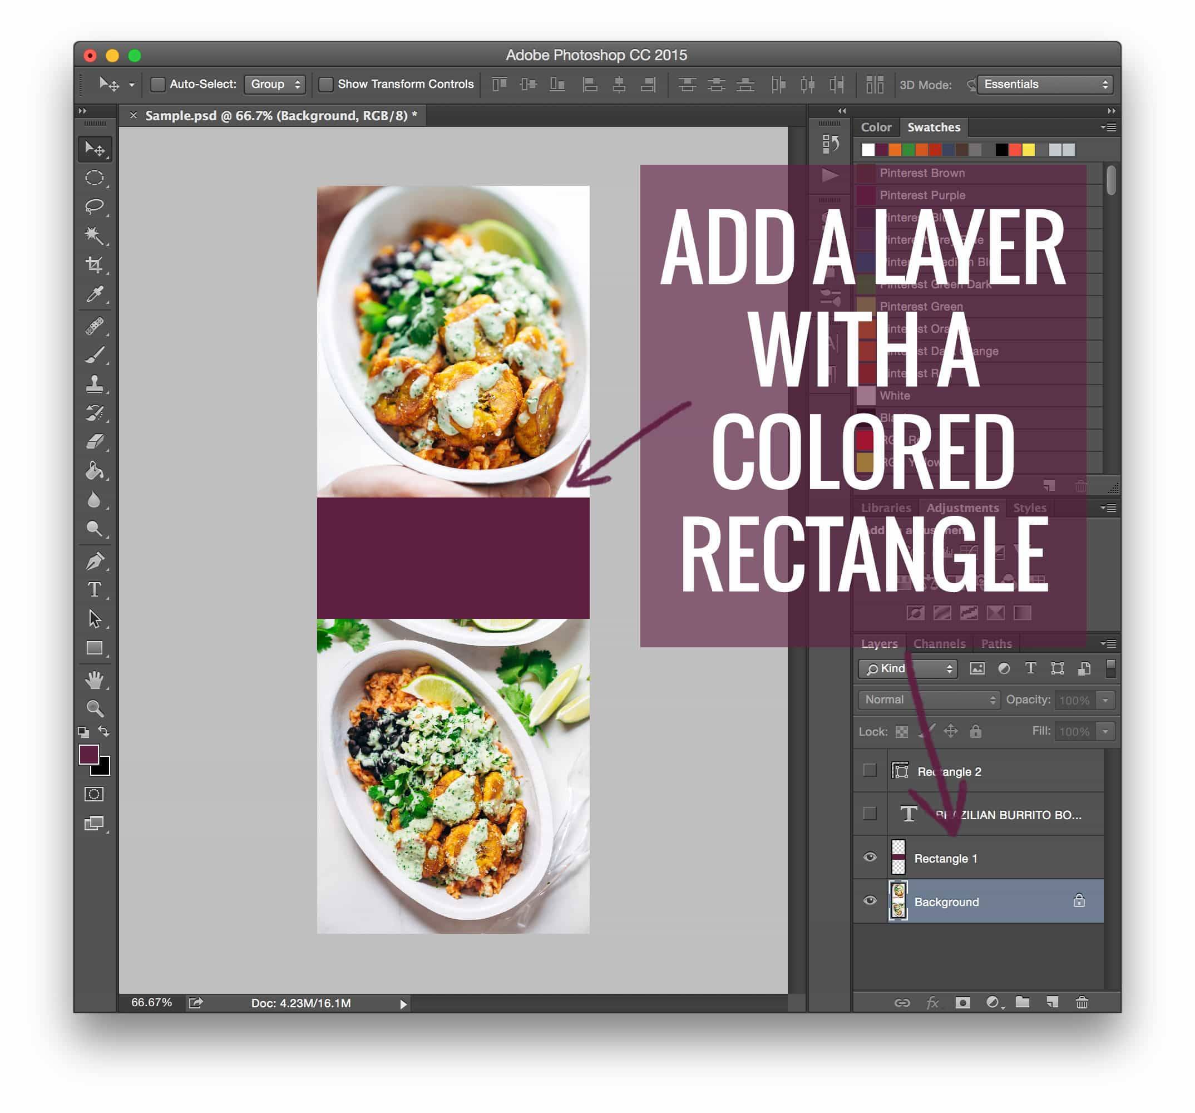Select the Magic Wand tool

click(x=94, y=235)
